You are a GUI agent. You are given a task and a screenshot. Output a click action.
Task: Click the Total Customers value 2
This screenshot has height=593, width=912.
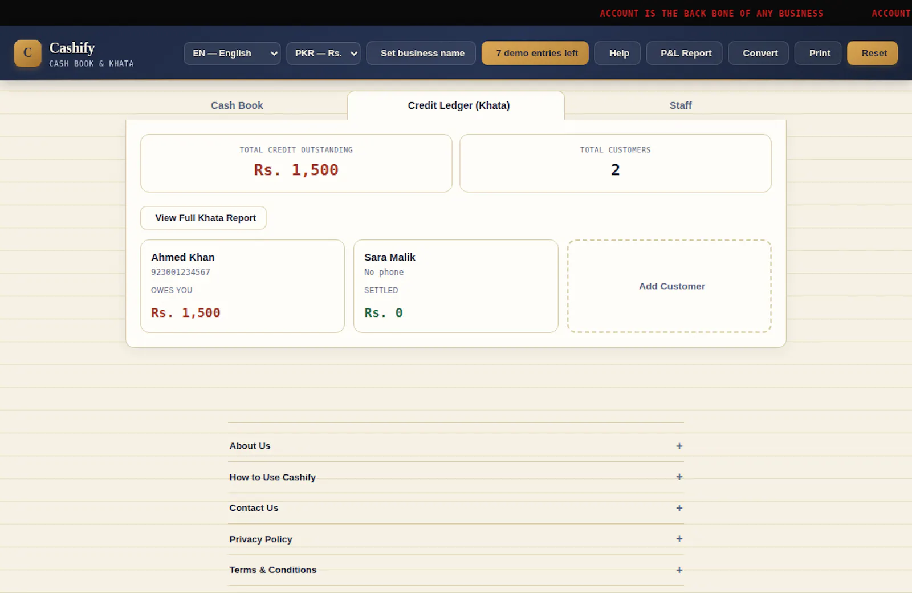pyautogui.click(x=615, y=170)
